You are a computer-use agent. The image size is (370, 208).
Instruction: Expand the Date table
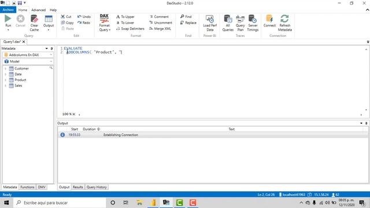5,75
